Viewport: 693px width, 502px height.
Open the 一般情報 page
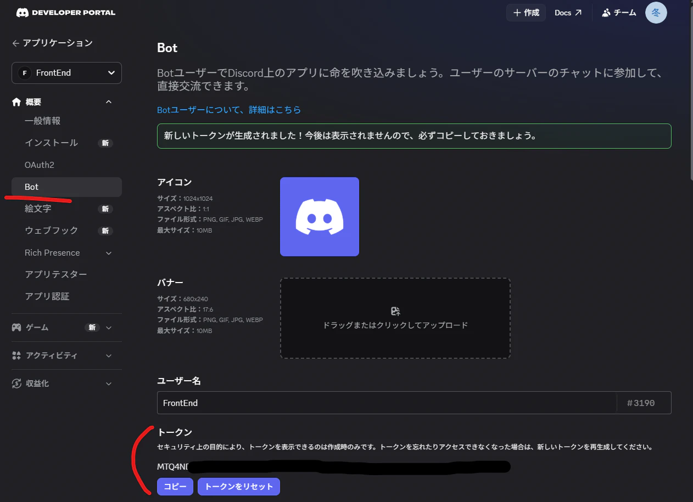(x=42, y=121)
